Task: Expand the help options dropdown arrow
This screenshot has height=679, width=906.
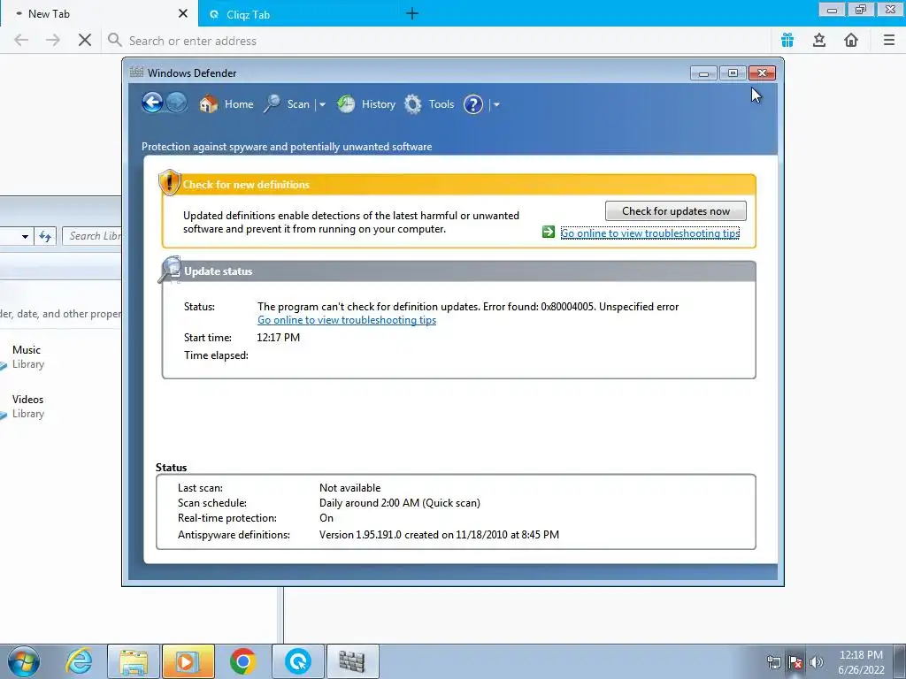Action: tap(496, 105)
